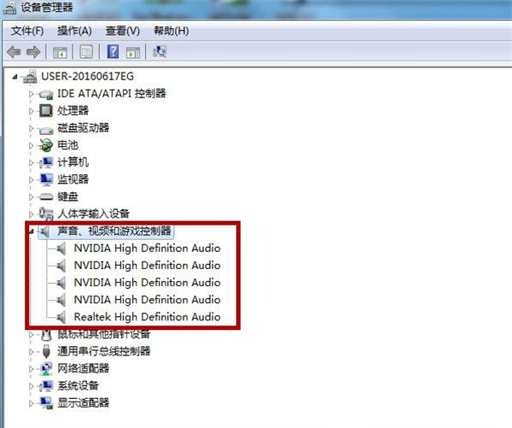Viewport: 512px width, 428px height.
Task: Open the 操作(A) menu
Action: pyautogui.click(x=74, y=31)
